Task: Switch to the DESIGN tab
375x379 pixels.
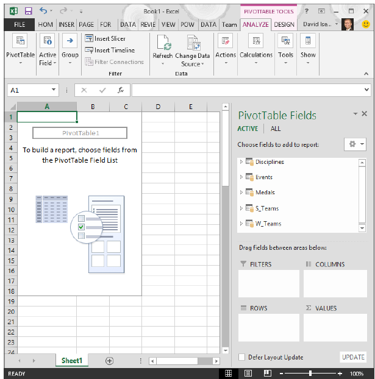Action: pyautogui.click(x=284, y=24)
